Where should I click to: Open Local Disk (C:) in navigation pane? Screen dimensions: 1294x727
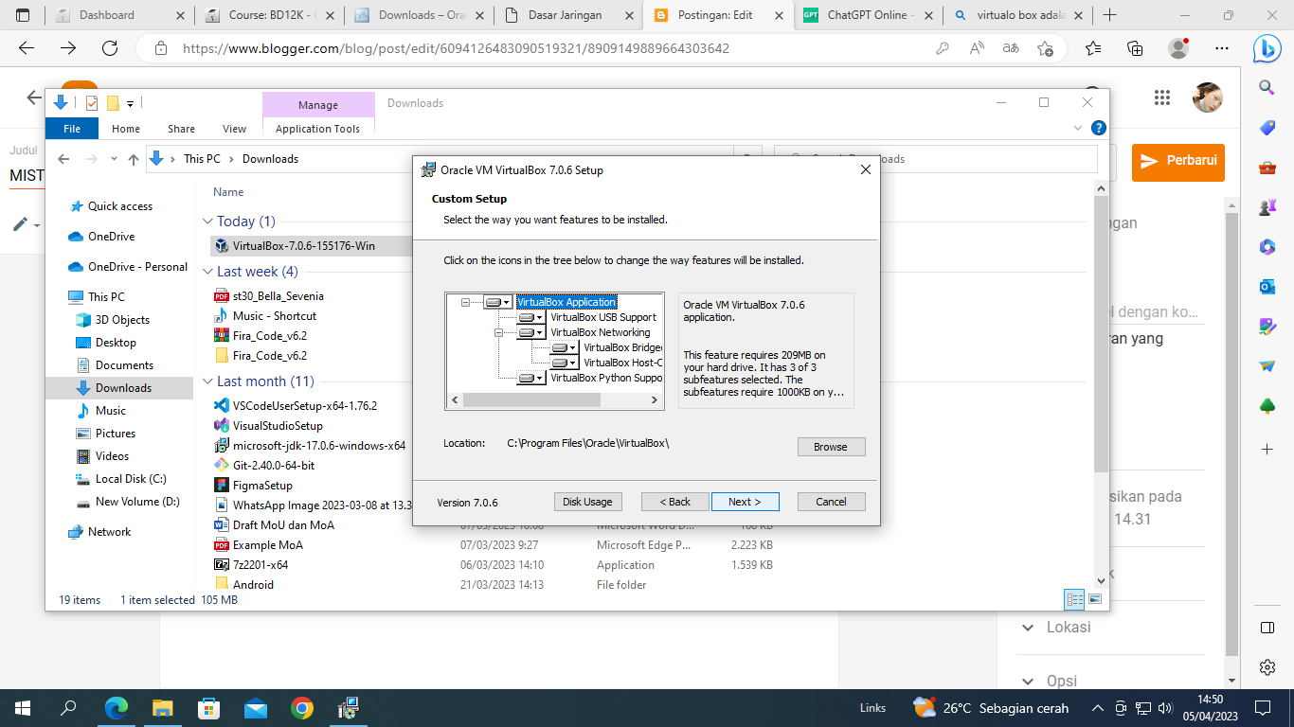coord(130,479)
